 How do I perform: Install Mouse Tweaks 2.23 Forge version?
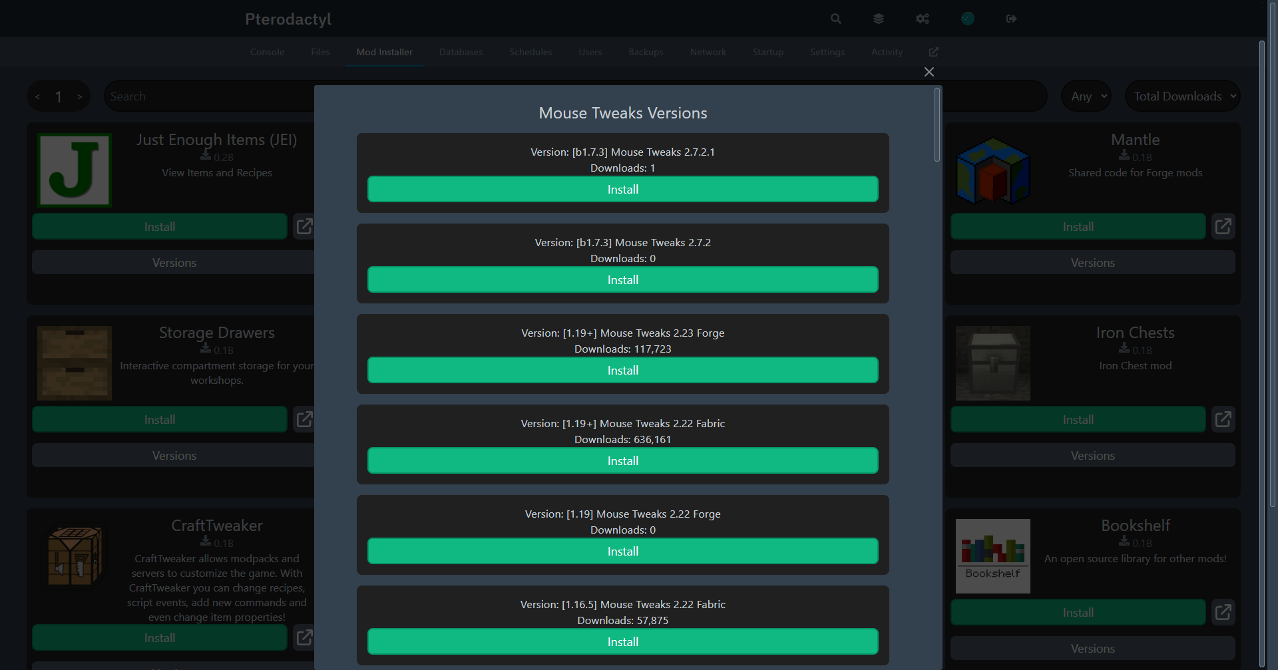[622, 371]
